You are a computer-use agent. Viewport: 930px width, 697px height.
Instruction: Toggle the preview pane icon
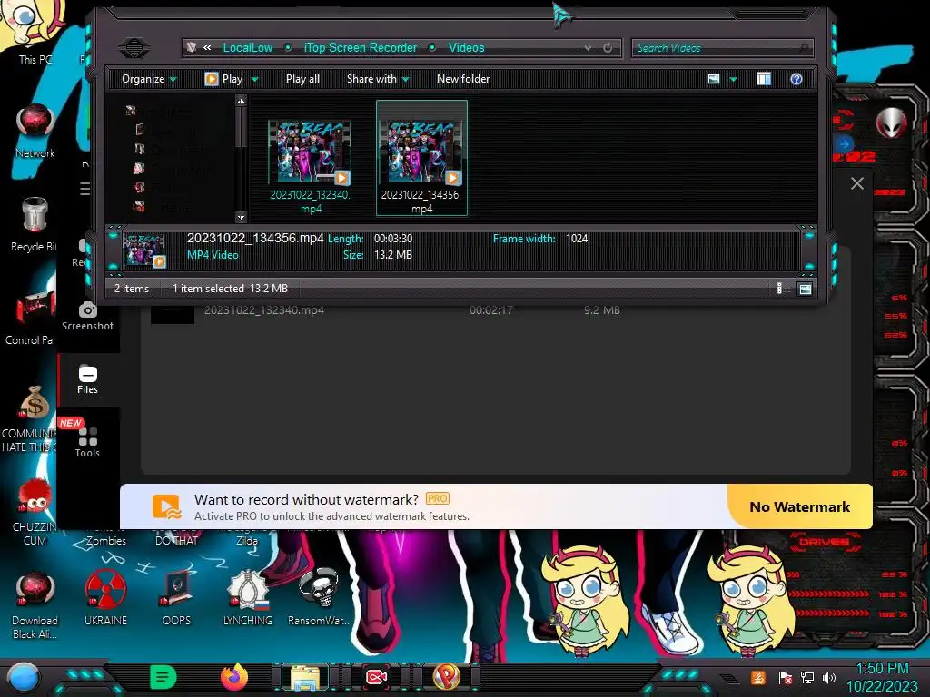[x=764, y=79]
